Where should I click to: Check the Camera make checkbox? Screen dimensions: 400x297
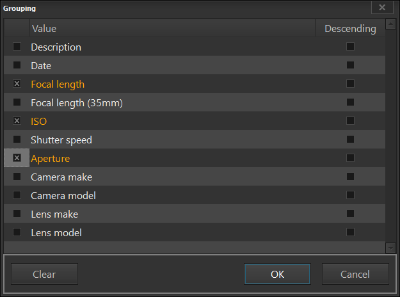coord(17,177)
